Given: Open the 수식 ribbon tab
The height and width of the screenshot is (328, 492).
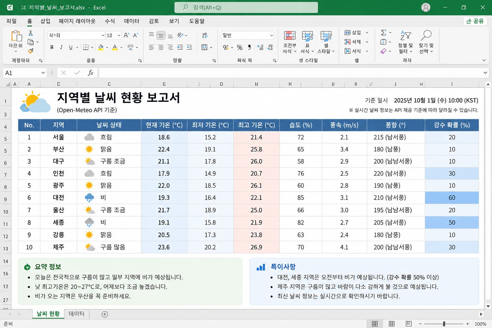Looking at the screenshot, I should [x=110, y=21].
